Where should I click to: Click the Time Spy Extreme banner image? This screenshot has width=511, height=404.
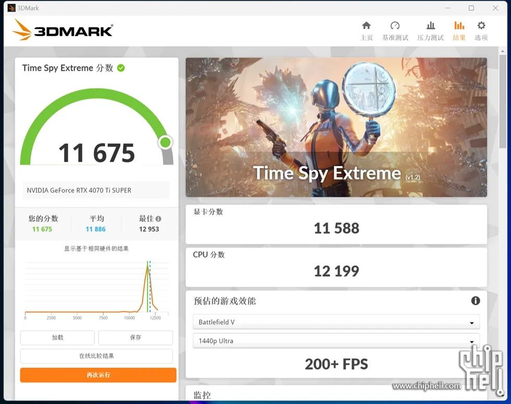coord(336,127)
